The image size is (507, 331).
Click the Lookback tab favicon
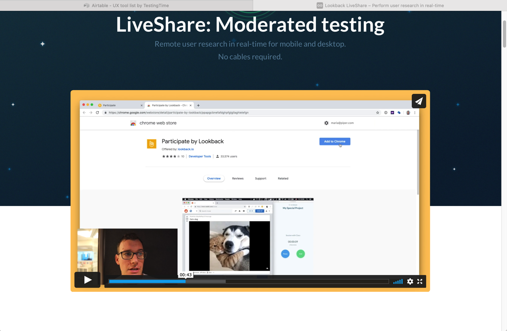(320, 6)
